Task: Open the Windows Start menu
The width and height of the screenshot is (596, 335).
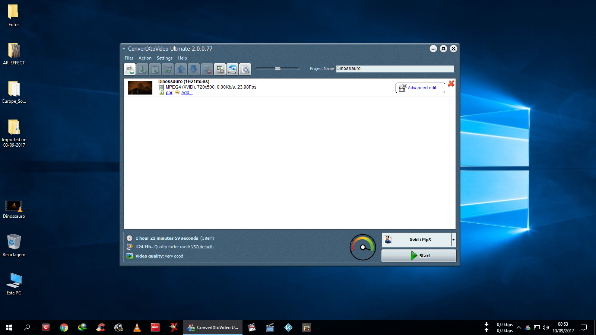Action: [9, 328]
